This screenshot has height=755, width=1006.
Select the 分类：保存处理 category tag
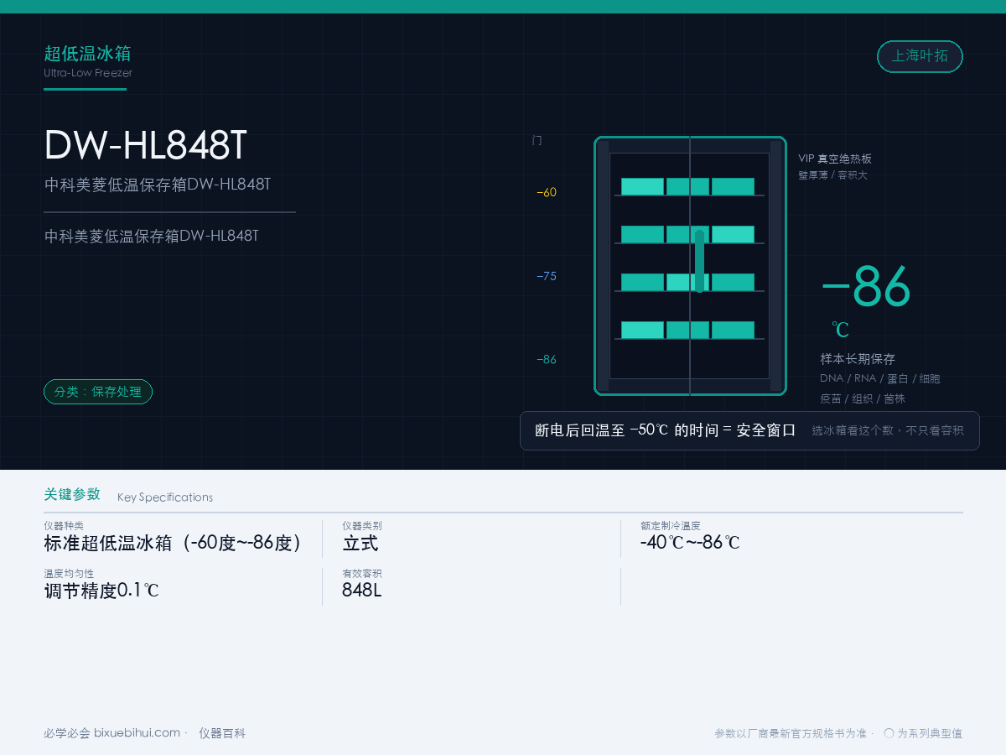click(98, 392)
